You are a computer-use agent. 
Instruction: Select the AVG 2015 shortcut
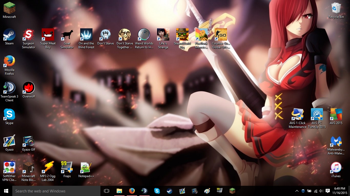tap(336, 116)
